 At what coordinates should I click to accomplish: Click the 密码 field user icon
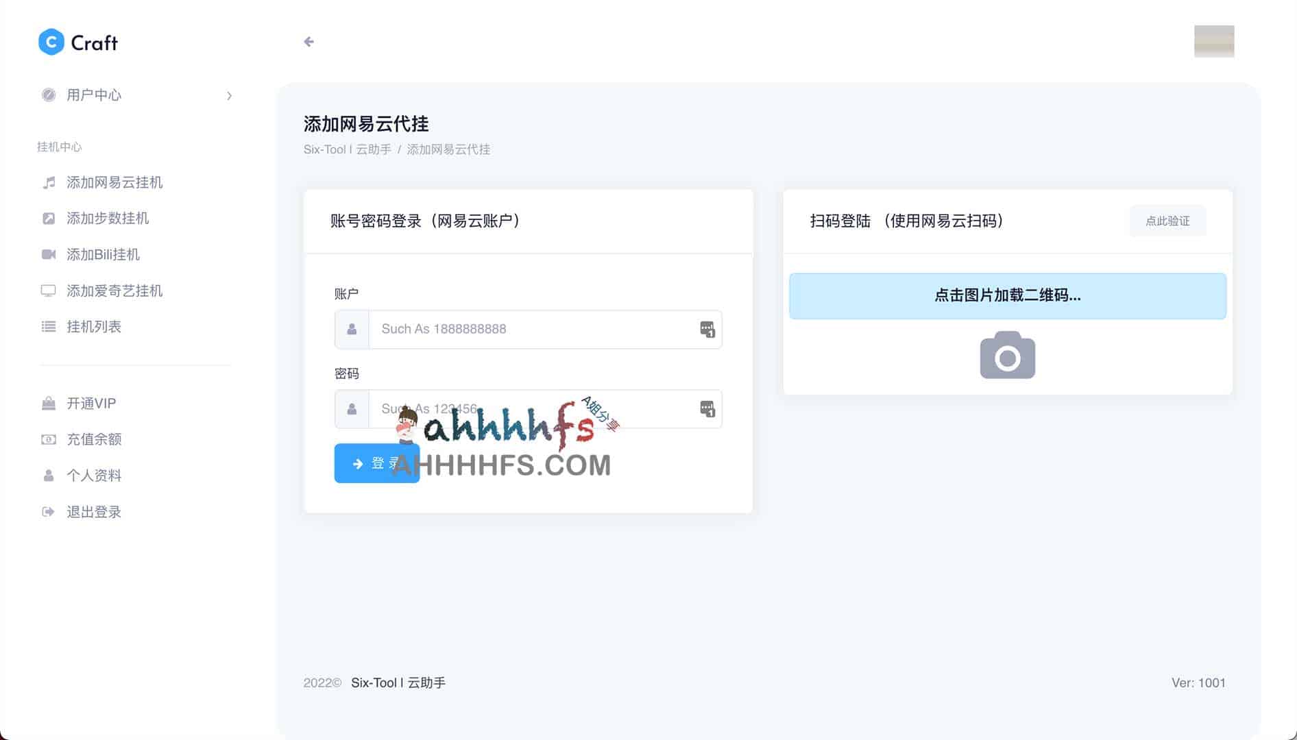[x=352, y=409]
